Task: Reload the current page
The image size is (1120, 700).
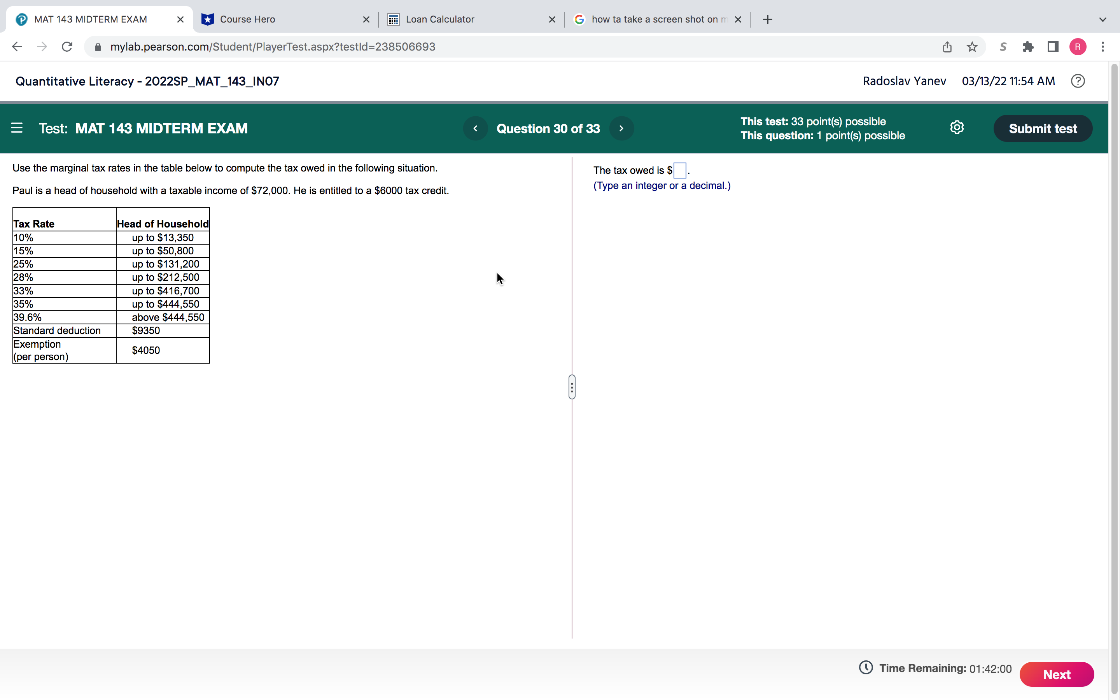Action: pos(67,47)
